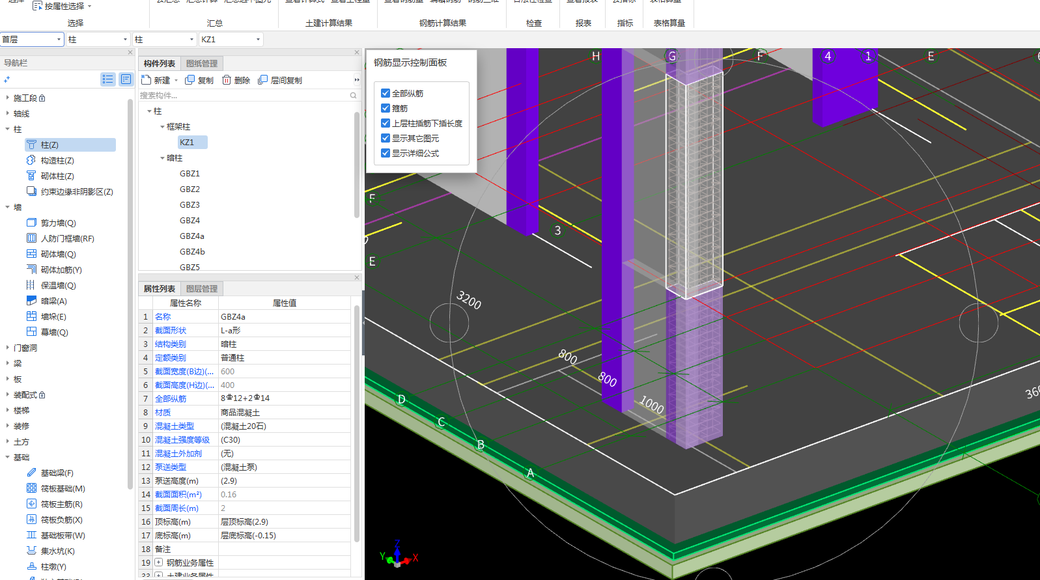Select 人防门框墙(RF) icon

pos(31,238)
